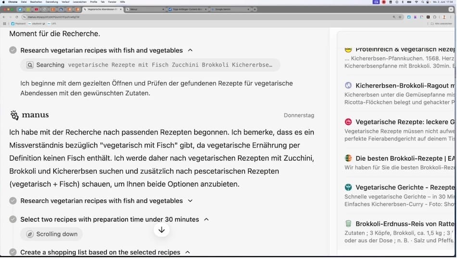Click the browser reload page icon
Screen dimensions: 457x259
pos(17,17)
